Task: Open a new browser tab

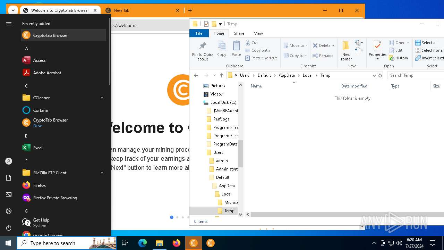Action: click(190, 10)
